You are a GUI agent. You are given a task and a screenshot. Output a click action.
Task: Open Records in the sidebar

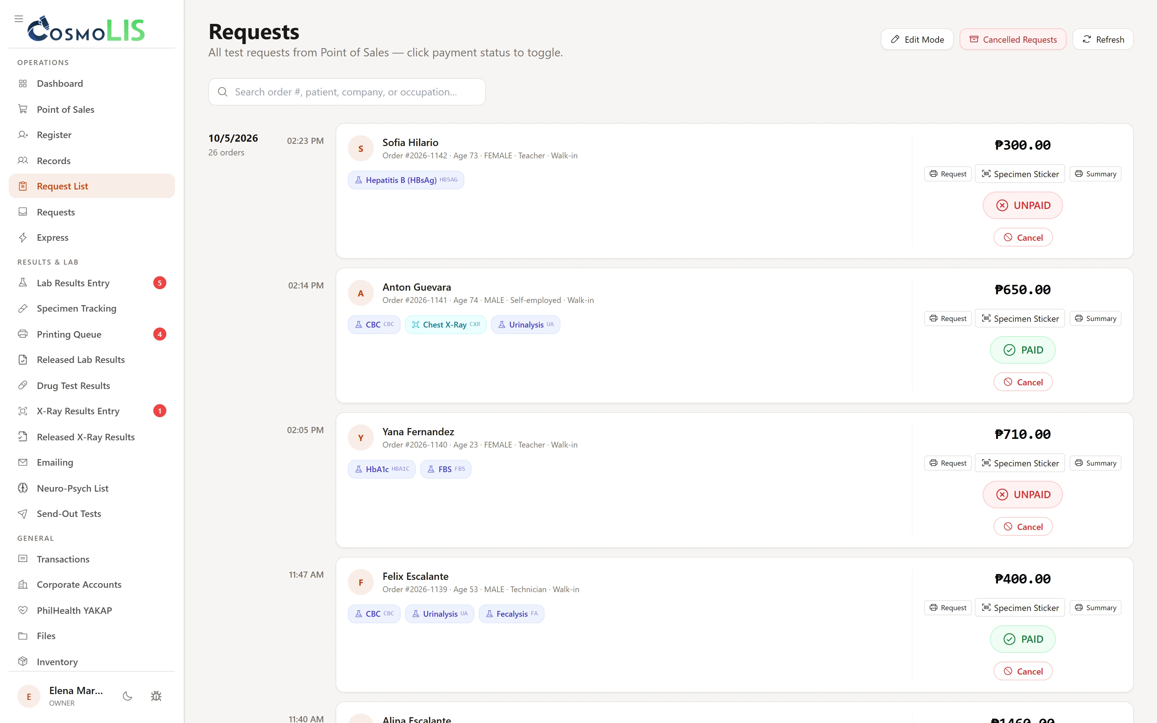pyautogui.click(x=92, y=161)
